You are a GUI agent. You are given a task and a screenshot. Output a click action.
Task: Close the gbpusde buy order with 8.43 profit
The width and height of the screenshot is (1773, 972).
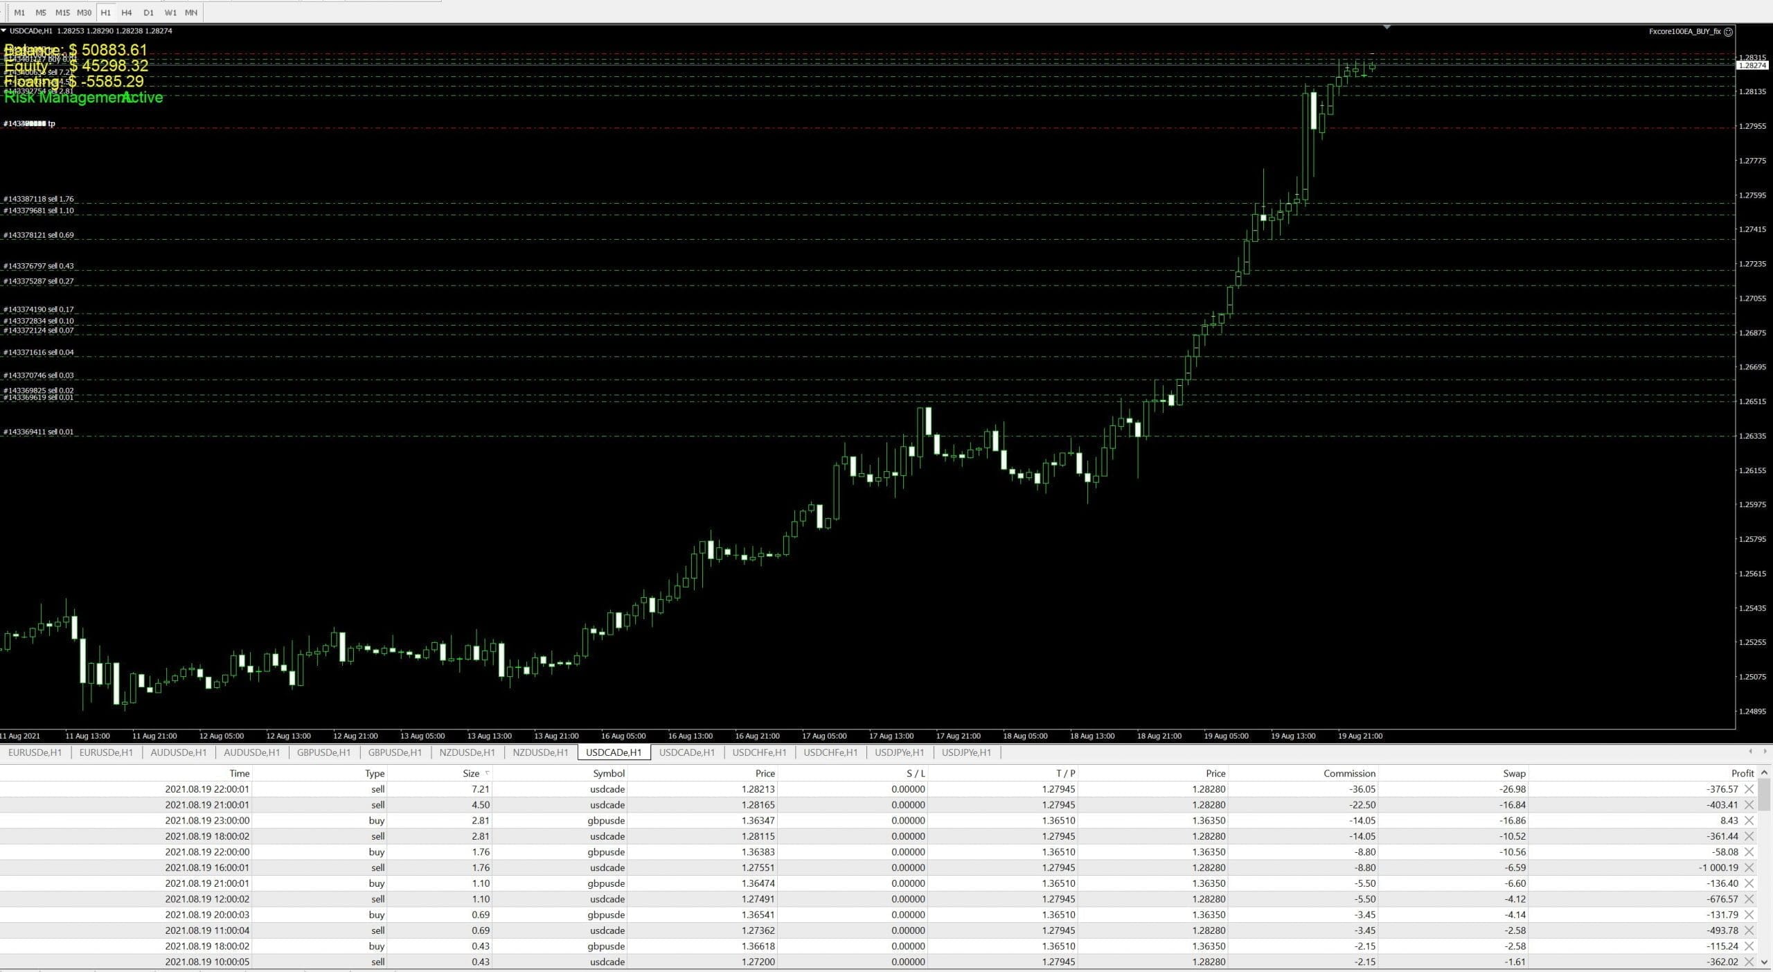click(x=1749, y=820)
